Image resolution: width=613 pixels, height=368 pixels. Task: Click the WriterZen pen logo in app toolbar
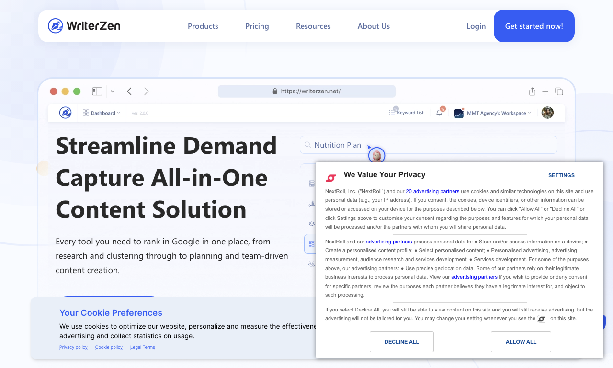[x=65, y=113]
